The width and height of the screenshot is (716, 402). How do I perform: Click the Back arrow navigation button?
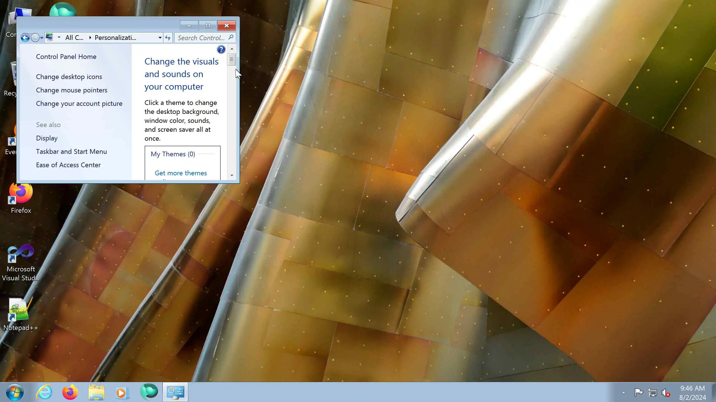pos(25,38)
